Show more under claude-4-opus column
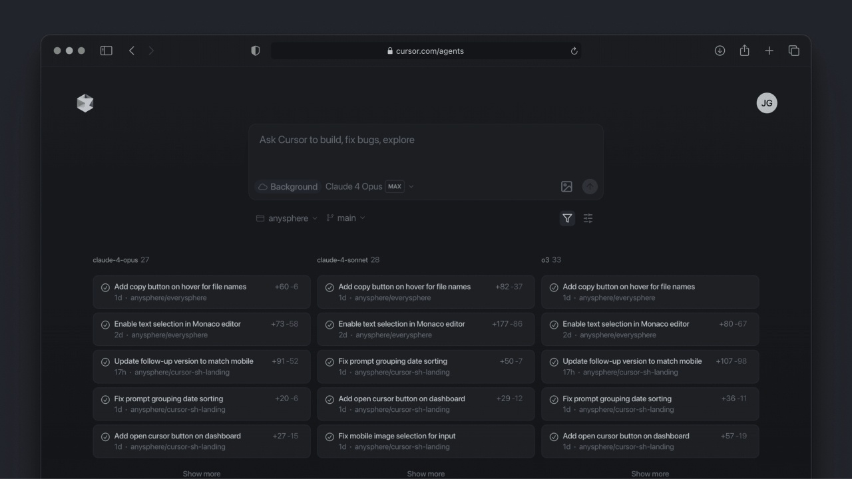Viewport: 852px width, 479px height. tap(202, 474)
